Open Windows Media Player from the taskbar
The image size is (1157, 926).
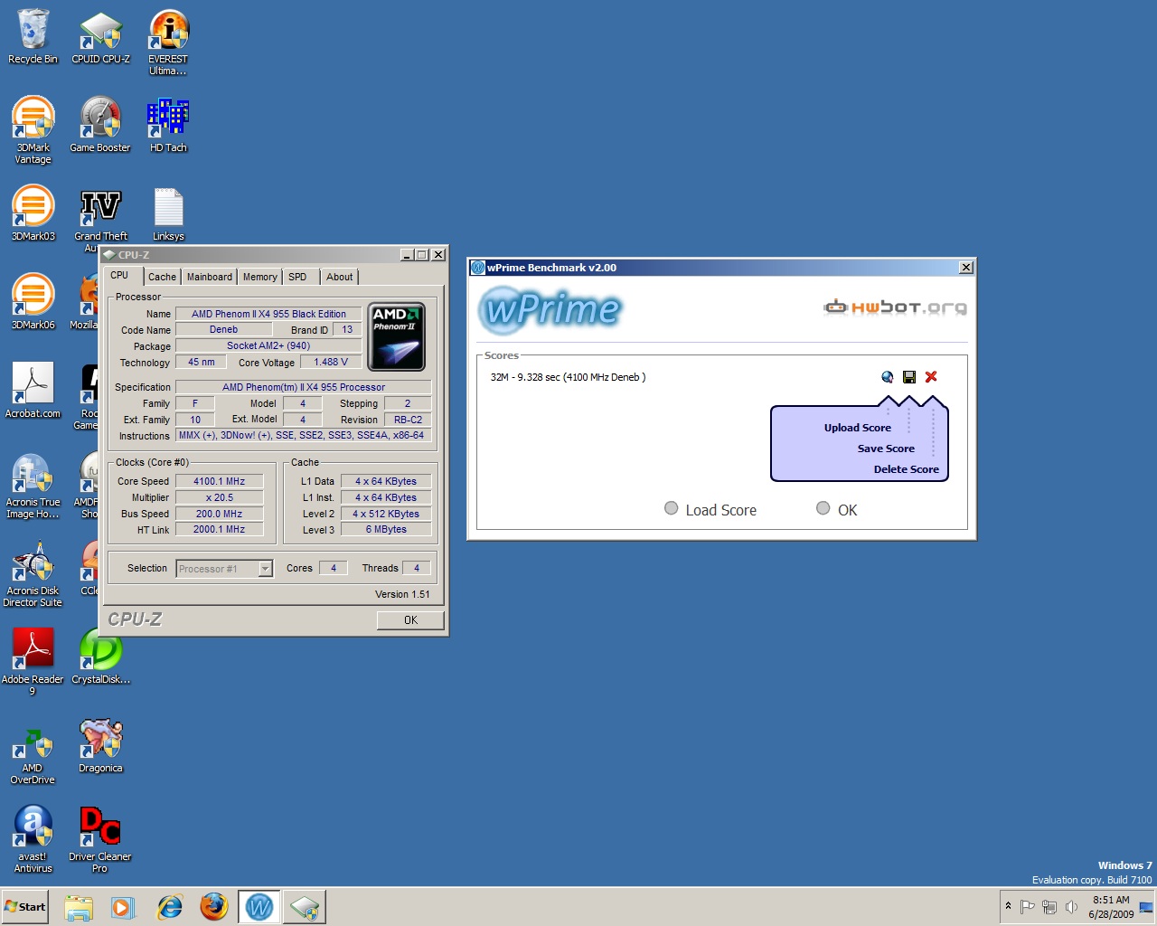coord(123,907)
